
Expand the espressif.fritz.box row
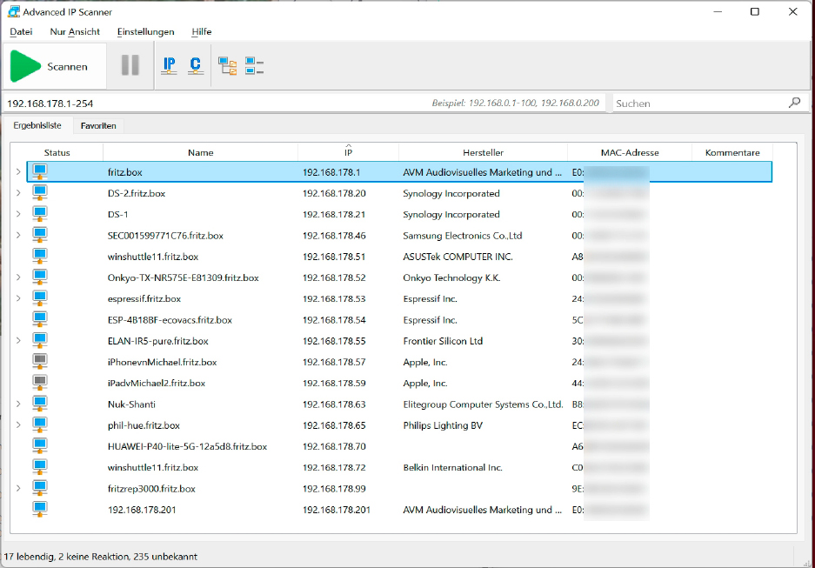coord(18,298)
